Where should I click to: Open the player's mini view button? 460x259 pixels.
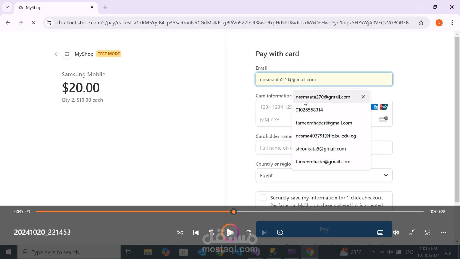coord(428,233)
